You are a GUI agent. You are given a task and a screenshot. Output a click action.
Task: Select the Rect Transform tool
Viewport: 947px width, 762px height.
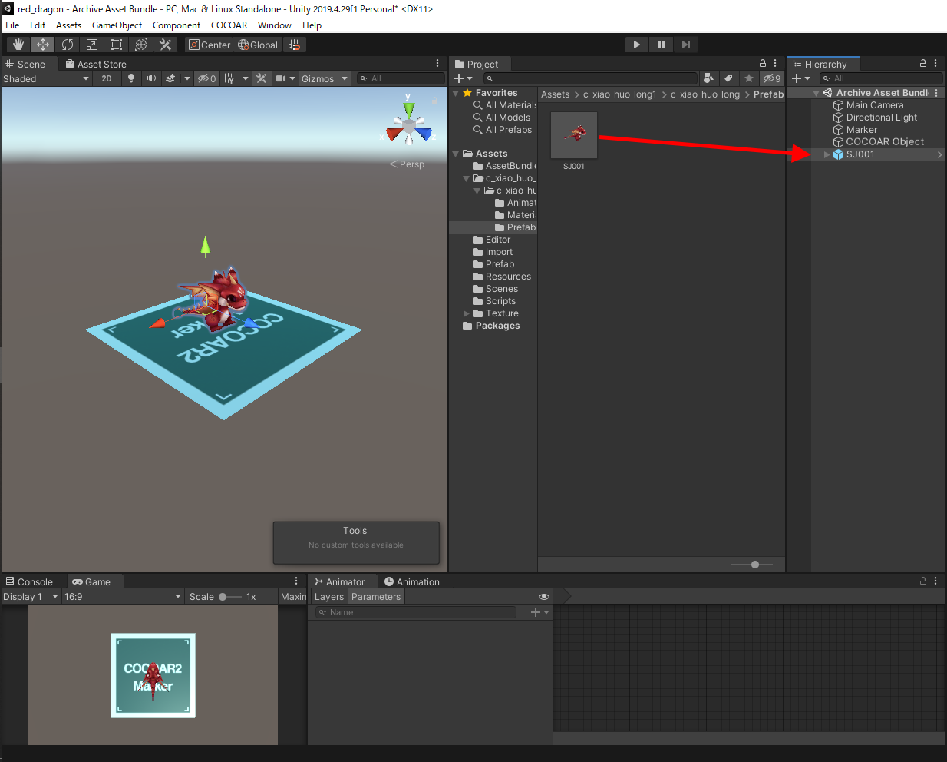[x=117, y=45]
